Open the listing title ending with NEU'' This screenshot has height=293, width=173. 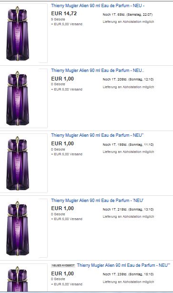97,135
